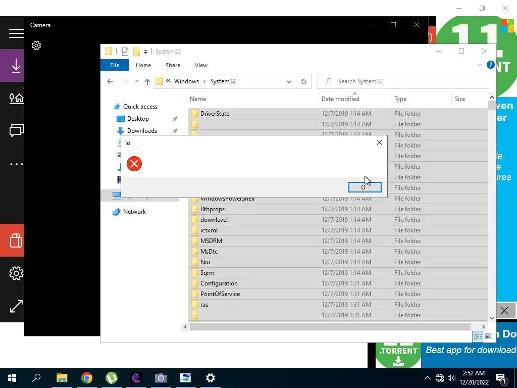Select the Bthprops folder
This screenshot has height=388, width=517.
coord(338,209)
